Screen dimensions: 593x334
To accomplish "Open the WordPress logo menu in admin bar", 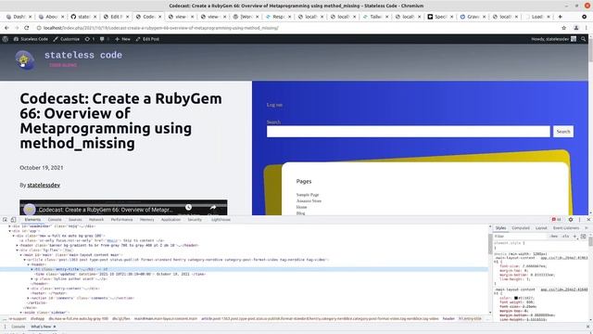I will click(x=6, y=39).
